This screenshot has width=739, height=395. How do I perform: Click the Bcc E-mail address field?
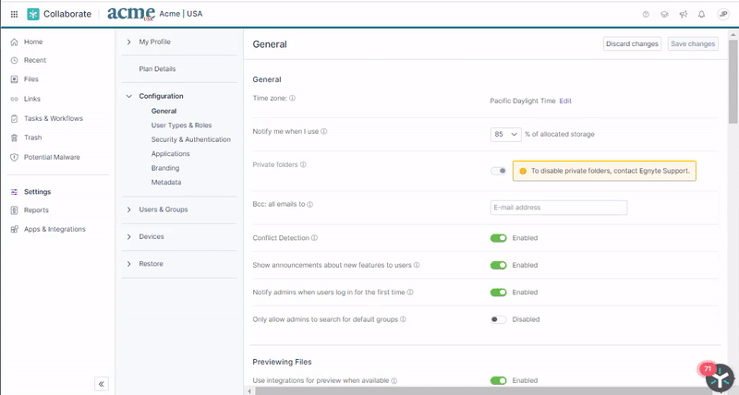click(559, 208)
